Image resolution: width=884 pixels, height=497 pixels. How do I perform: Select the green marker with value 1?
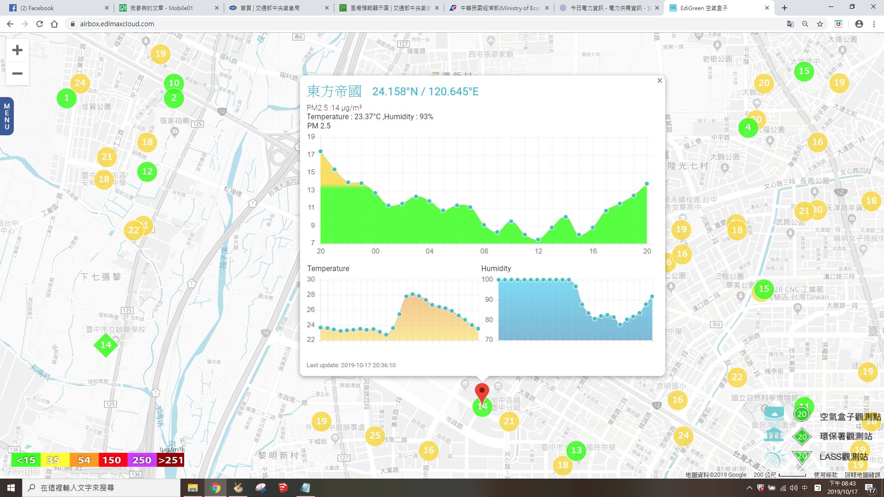tap(67, 98)
